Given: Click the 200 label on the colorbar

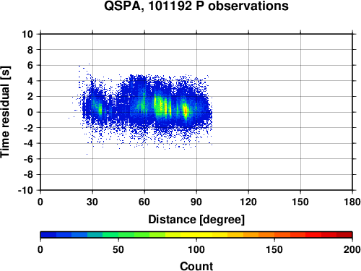Looking at the screenshot, I should [352, 249].
